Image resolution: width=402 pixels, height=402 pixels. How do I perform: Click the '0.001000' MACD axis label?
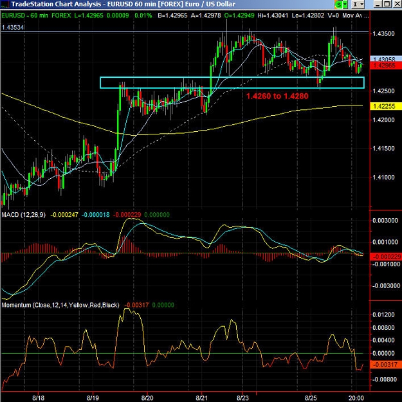(385, 242)
